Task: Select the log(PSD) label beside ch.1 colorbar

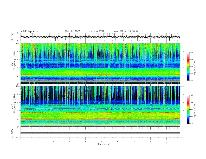Action: point(195,68)
